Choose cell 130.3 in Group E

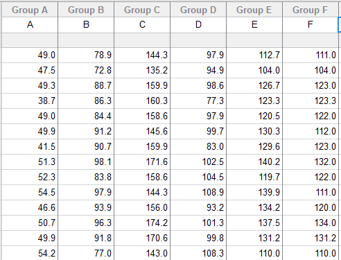point(254,131)
